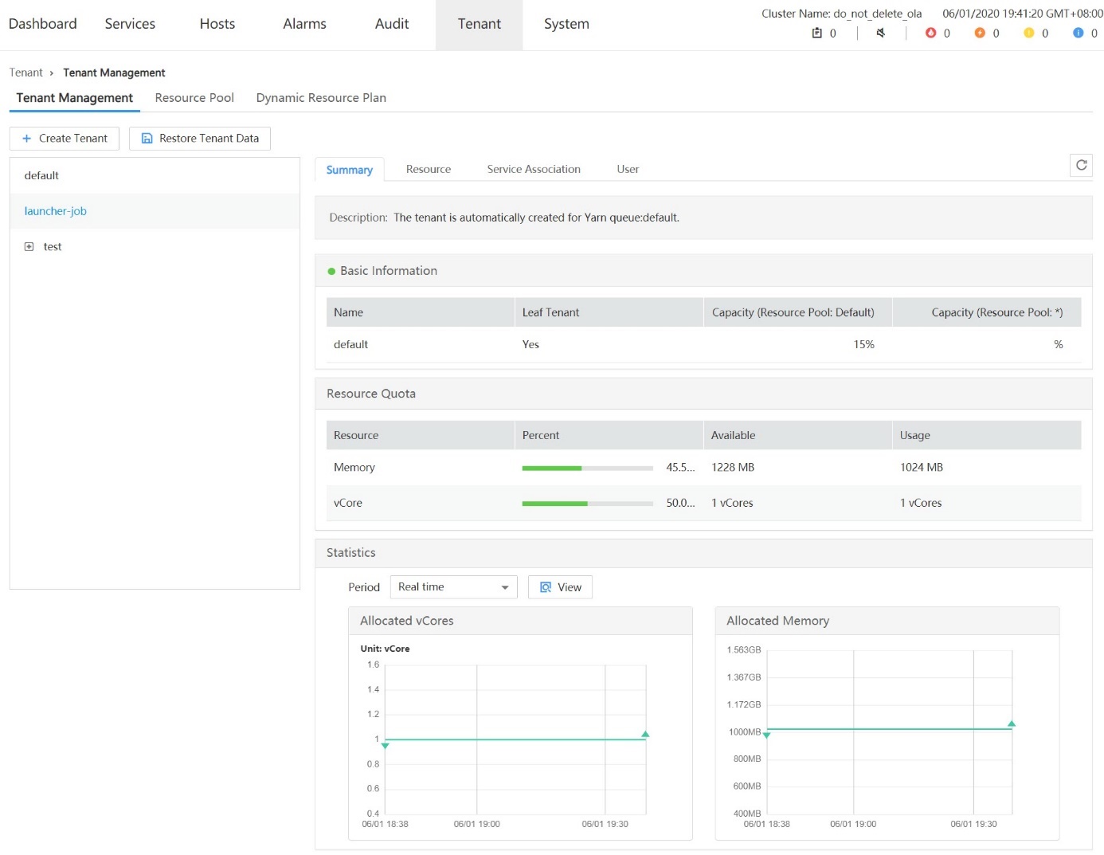The image size is (1104, 855).
Task: Open the Dashboard menu
Action: tap(43, 24)
